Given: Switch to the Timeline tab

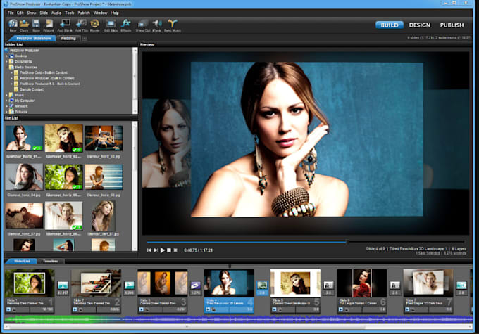Looking at the screenshot, I should point(50,261).
